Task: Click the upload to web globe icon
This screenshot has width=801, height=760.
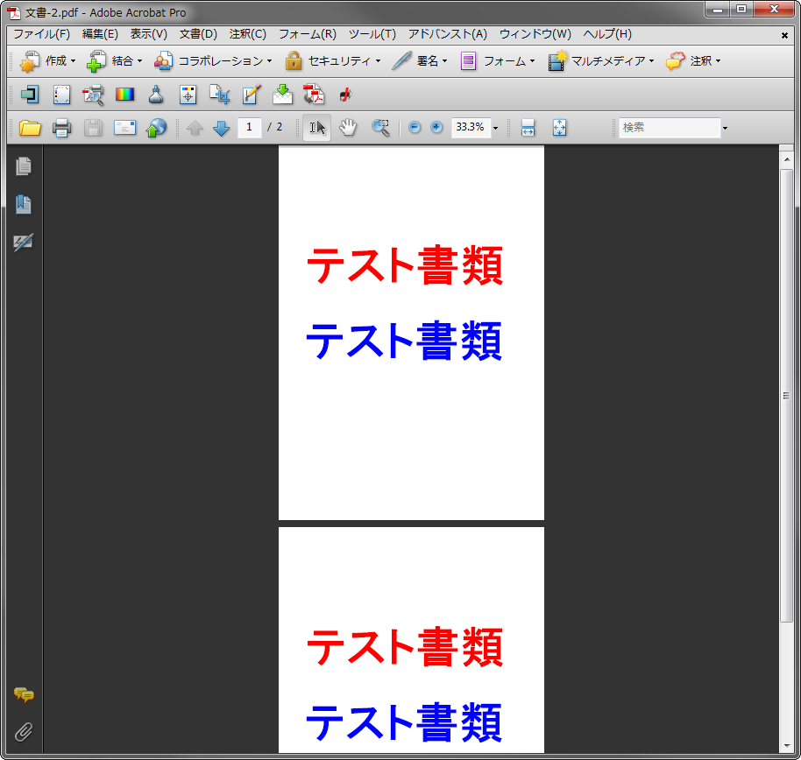Action: 156,128
